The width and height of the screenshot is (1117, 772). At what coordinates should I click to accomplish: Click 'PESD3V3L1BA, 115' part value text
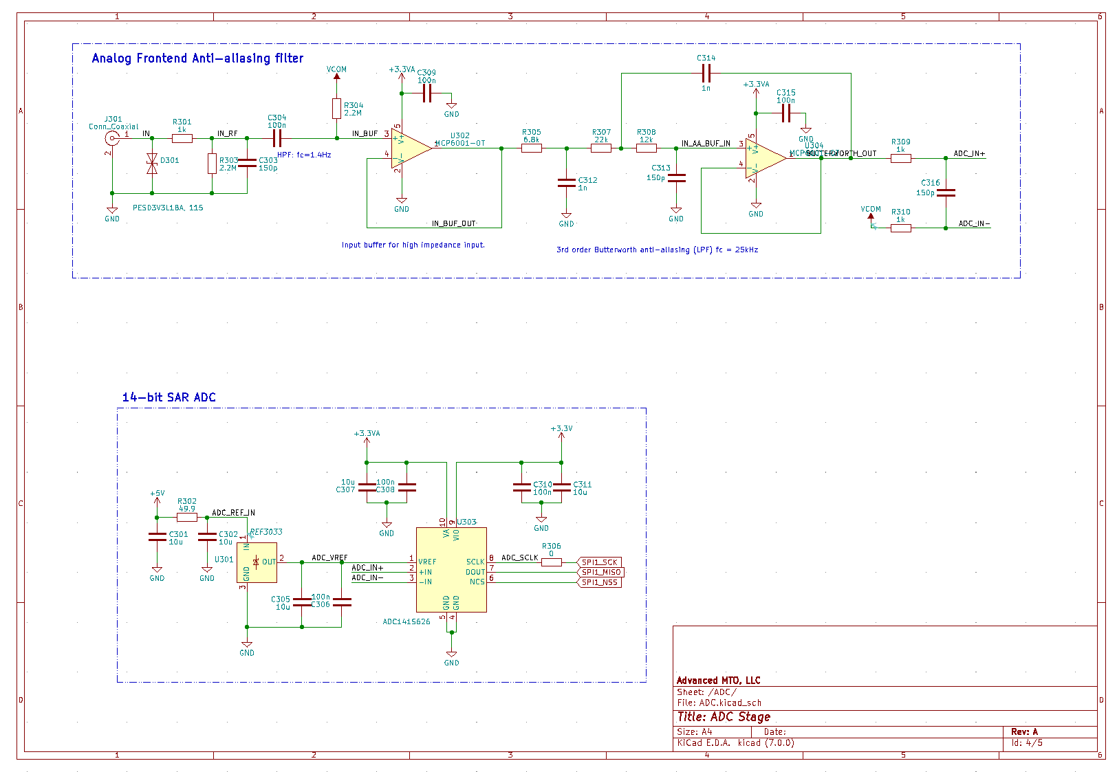pos(168,208)
